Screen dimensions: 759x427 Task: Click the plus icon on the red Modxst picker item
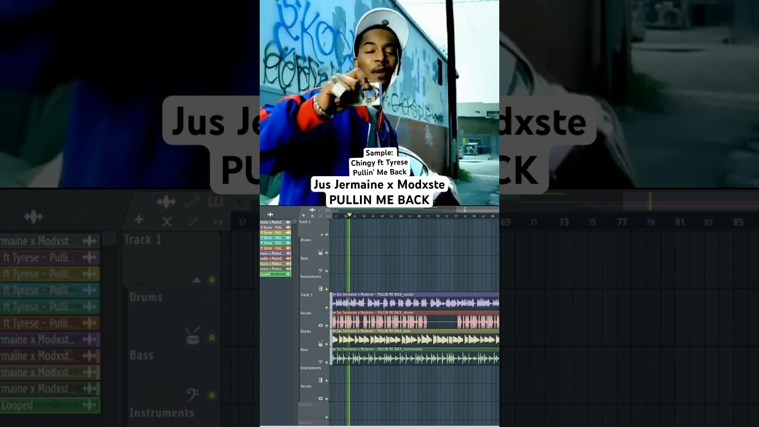pos(288,259)
